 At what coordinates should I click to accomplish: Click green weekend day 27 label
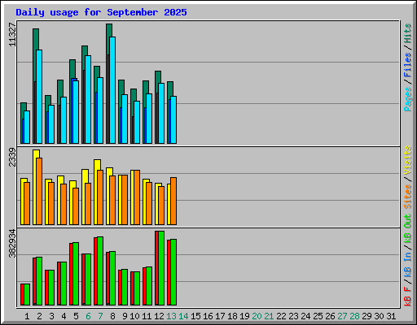coord(342,316)
